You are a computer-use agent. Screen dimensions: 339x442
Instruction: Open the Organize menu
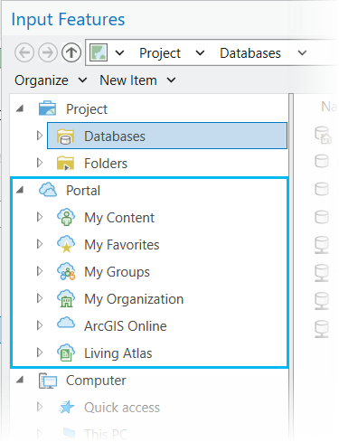click(51, 80)
